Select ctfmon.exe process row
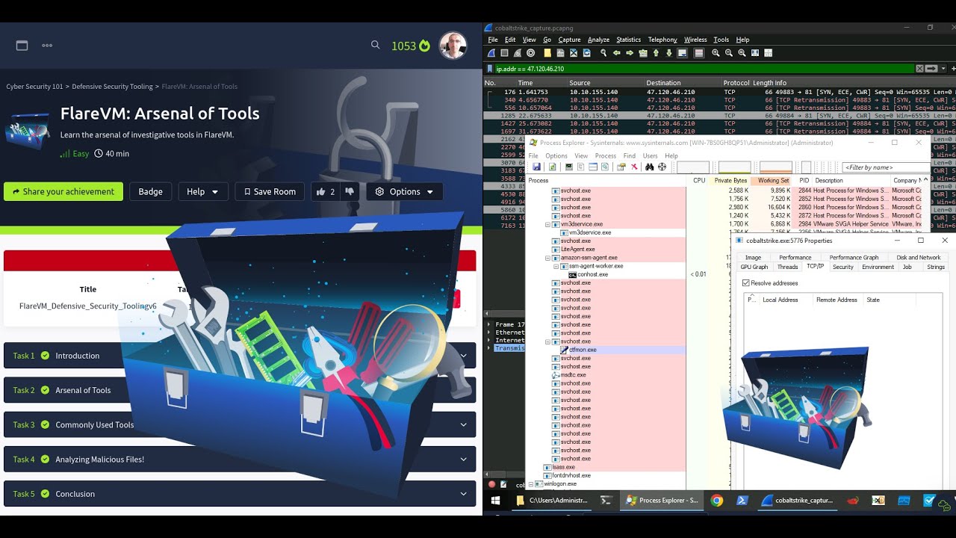 621,350
